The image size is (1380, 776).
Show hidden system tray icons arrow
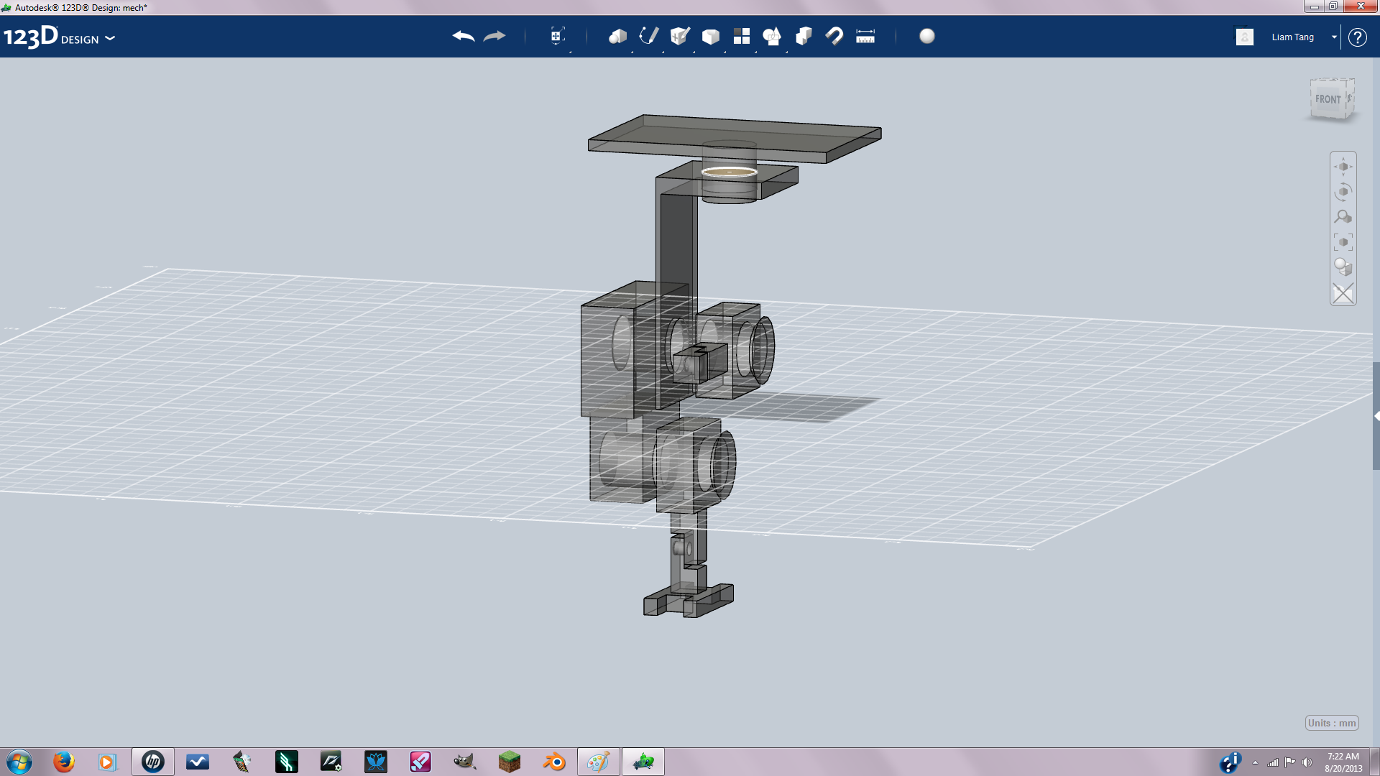point(1255,762)
